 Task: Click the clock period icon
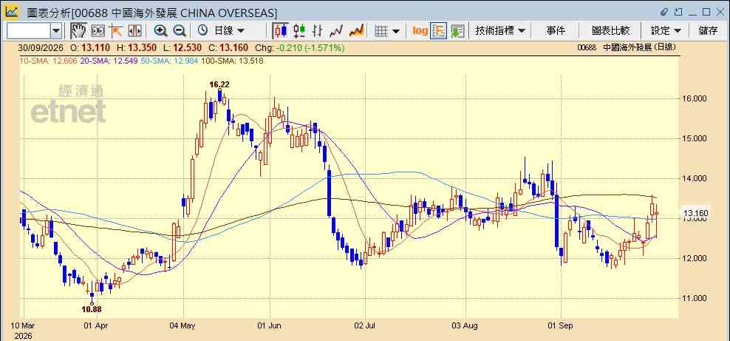pos(202,30)
